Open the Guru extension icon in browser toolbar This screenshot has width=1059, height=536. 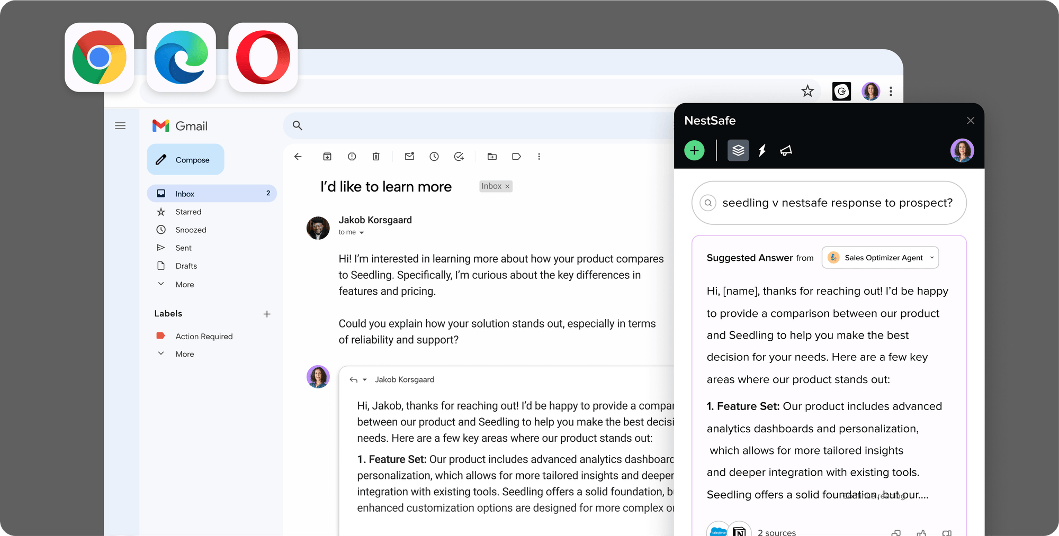point(841,91)
